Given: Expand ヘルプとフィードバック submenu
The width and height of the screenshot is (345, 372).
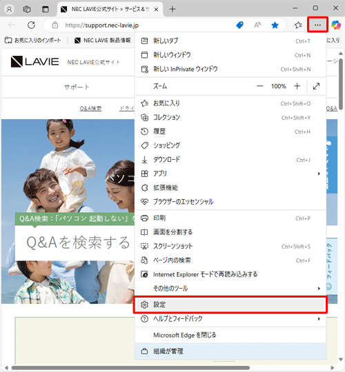Looking at the screenshot, I should click(x=230, y=319).
